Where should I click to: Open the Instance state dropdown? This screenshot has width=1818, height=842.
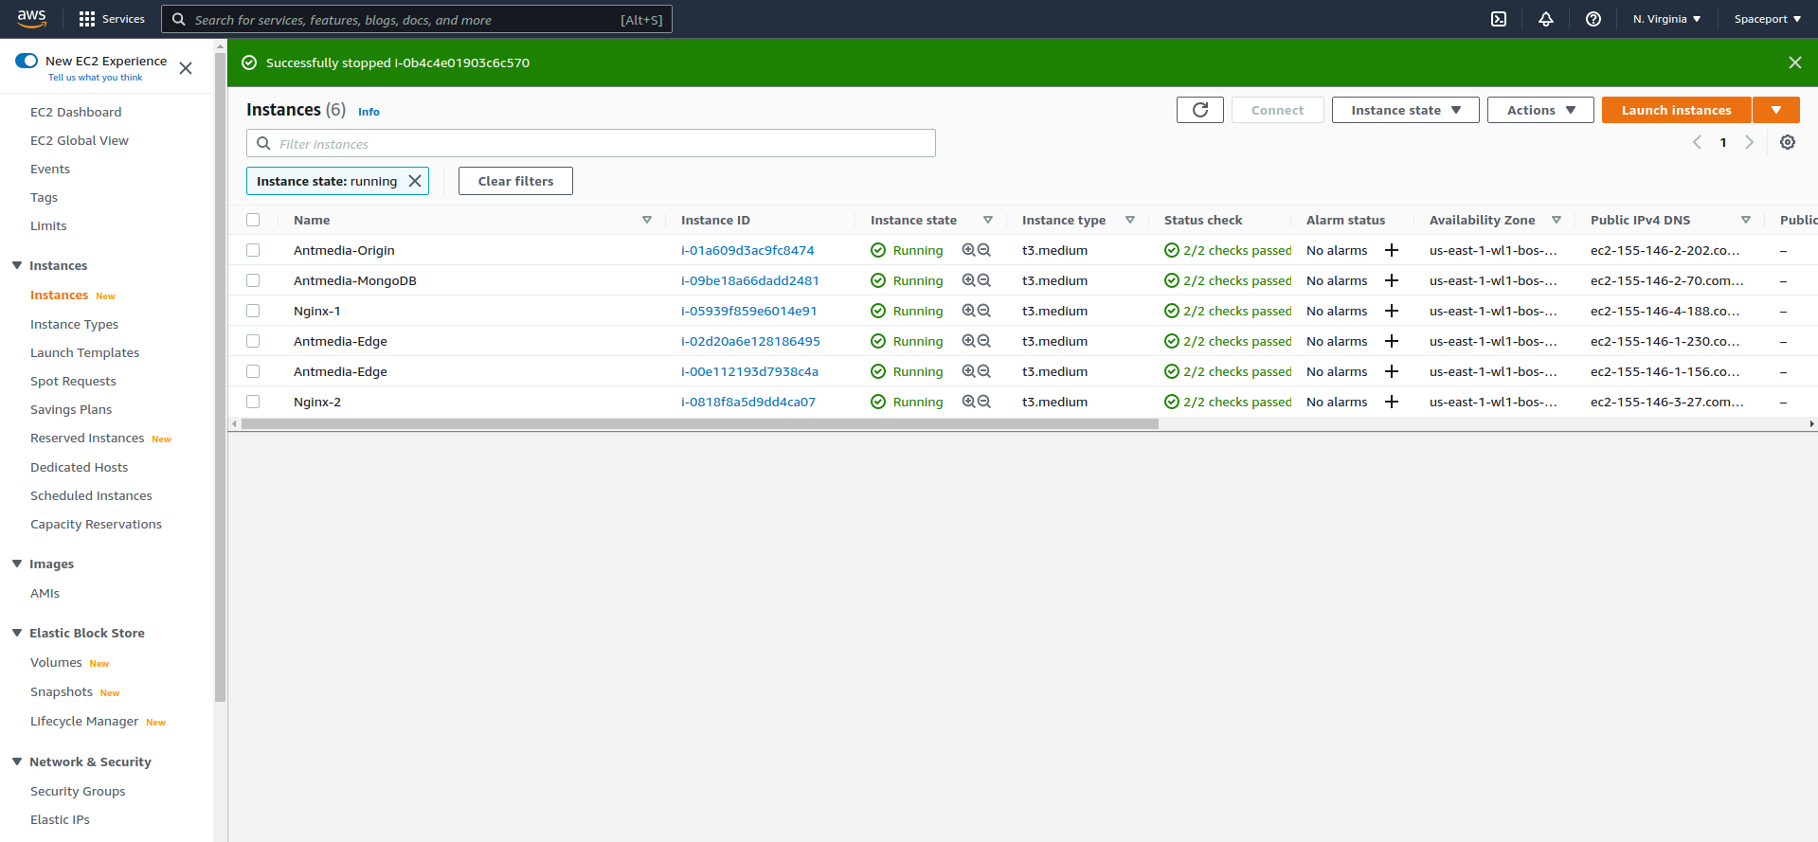tap(1405, 110)
